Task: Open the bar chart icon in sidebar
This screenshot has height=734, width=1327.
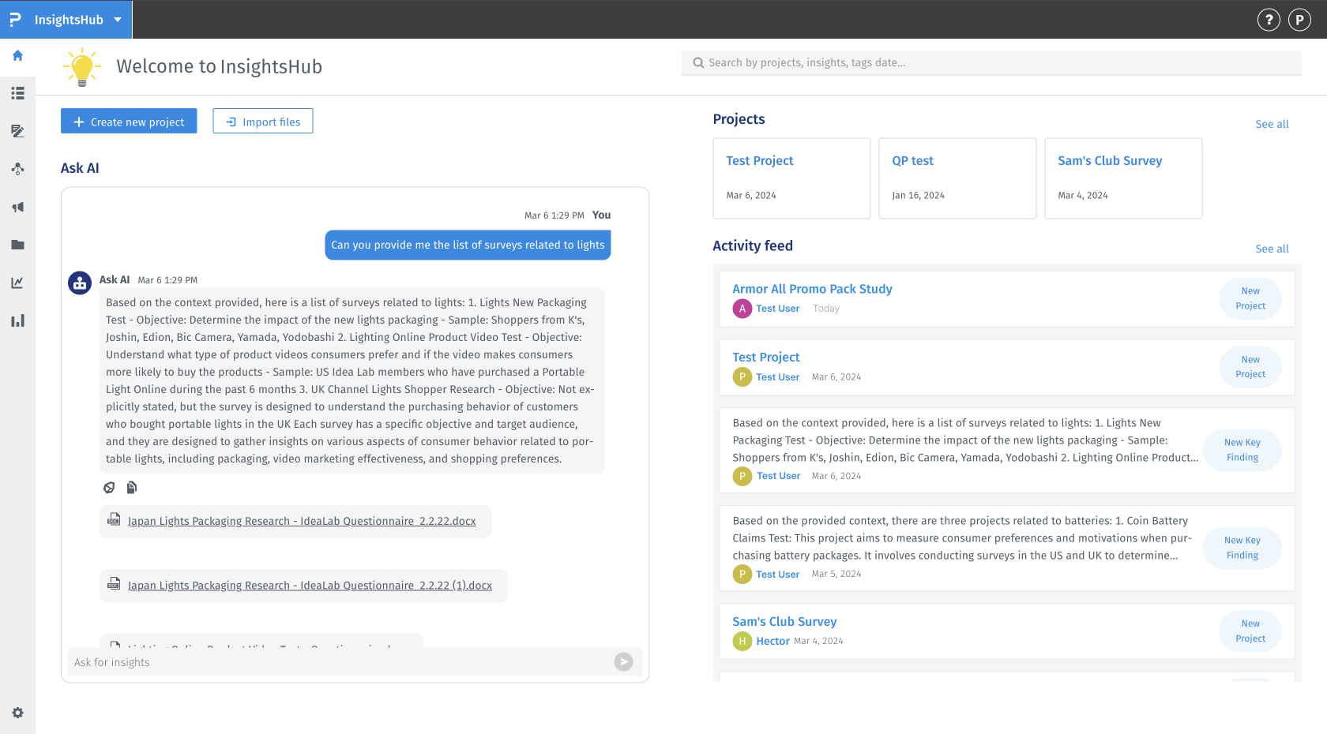Action: (17, 320)
